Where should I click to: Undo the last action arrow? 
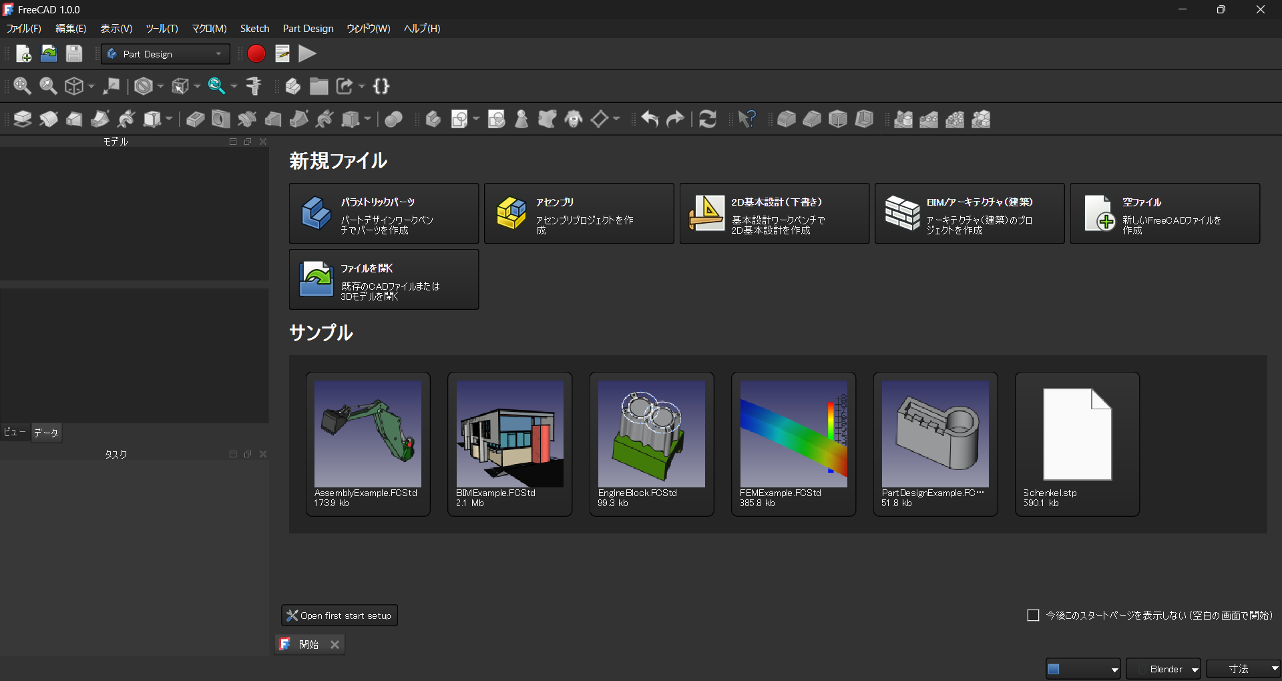(650, 119)
